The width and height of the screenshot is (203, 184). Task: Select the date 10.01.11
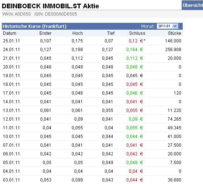[11, 137]
